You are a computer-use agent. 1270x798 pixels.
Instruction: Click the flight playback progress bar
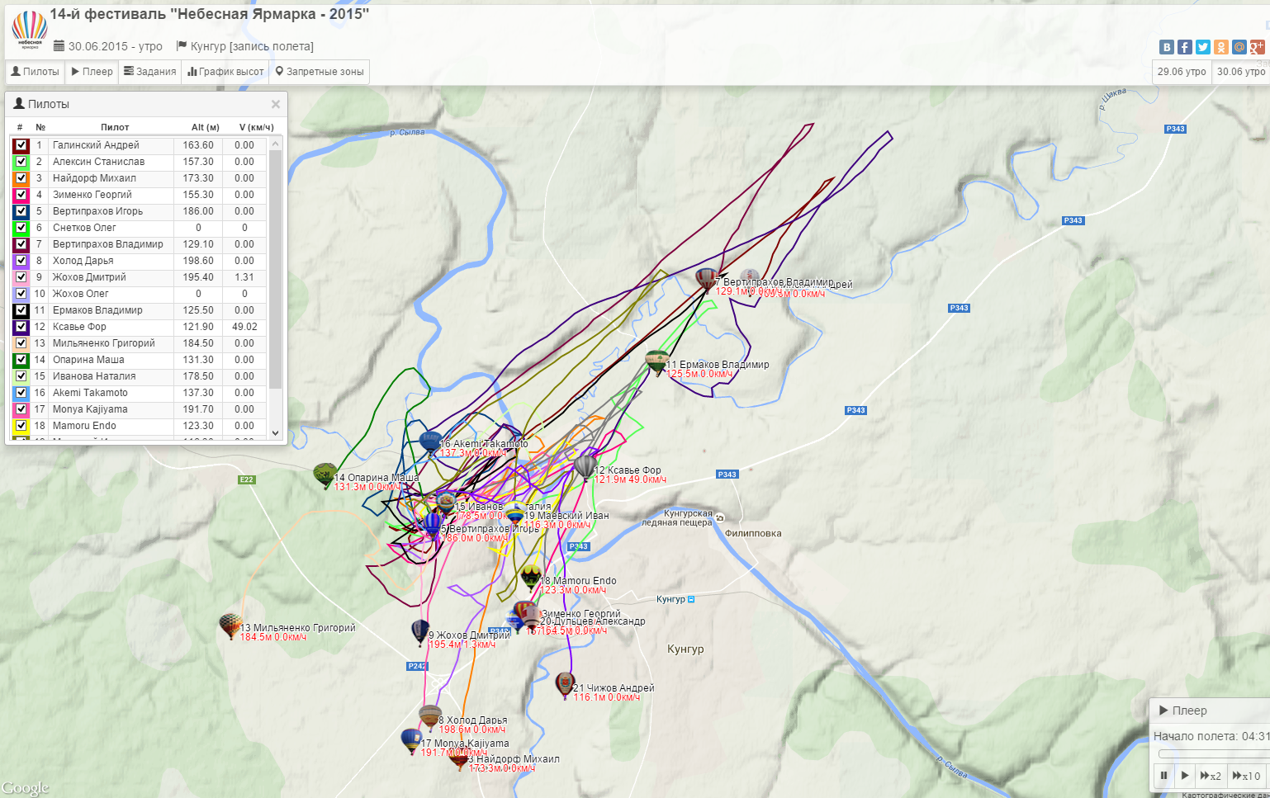coord(1212,753)
